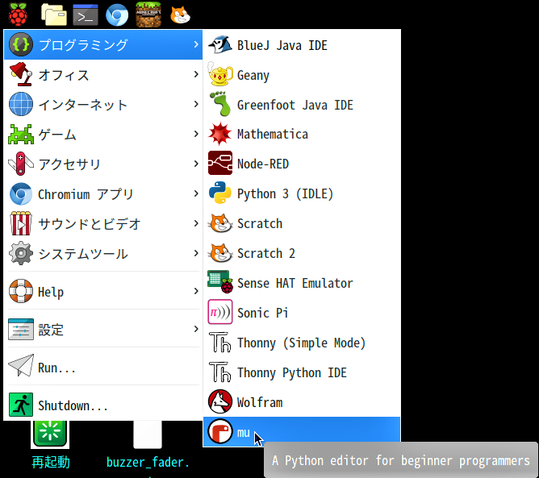Click the インターネット globe icon

pos(21,104)
